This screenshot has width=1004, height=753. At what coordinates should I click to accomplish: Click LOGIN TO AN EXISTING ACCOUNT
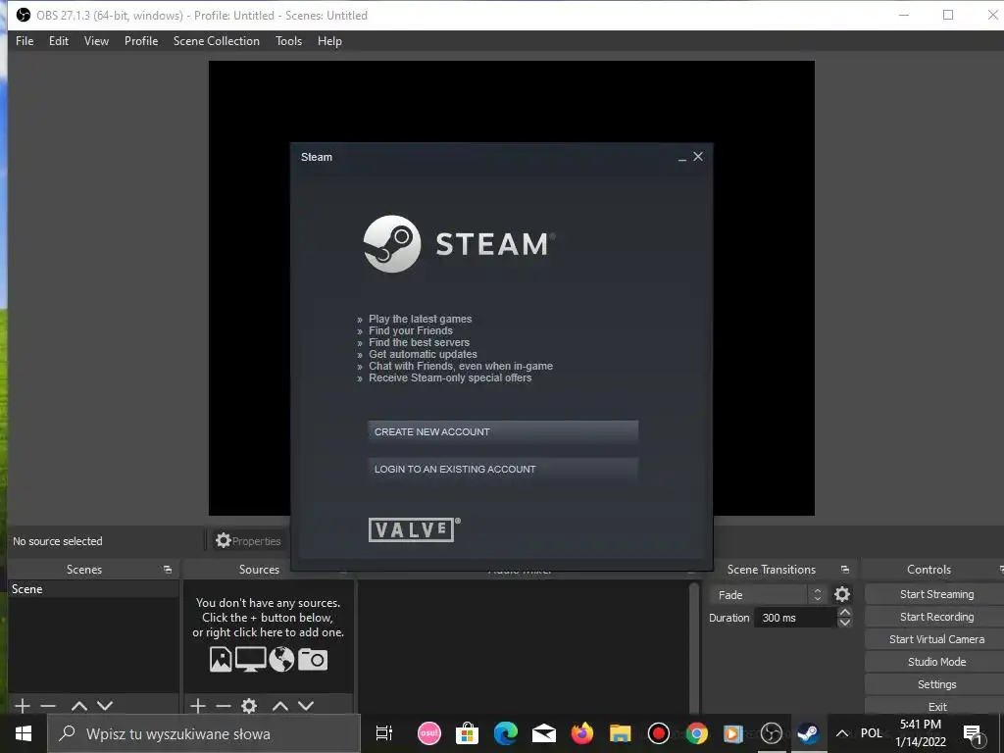point(503,469)
